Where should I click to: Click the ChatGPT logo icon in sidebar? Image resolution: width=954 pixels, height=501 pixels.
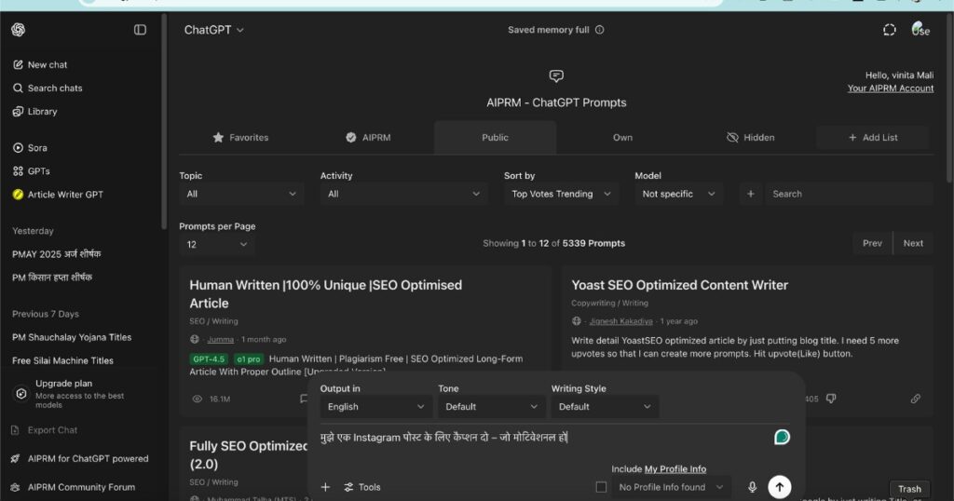click(19, 30)
